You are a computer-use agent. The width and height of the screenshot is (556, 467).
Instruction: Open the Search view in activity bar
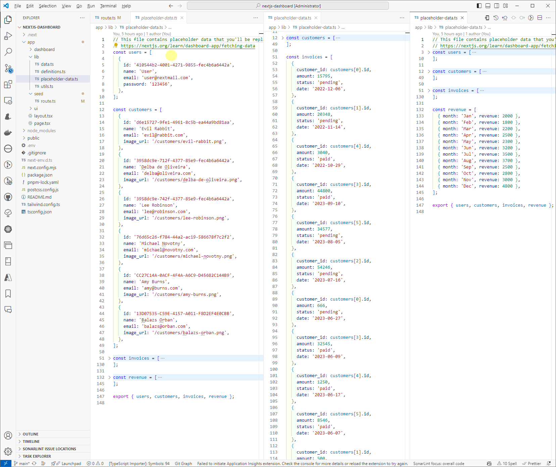8,52
